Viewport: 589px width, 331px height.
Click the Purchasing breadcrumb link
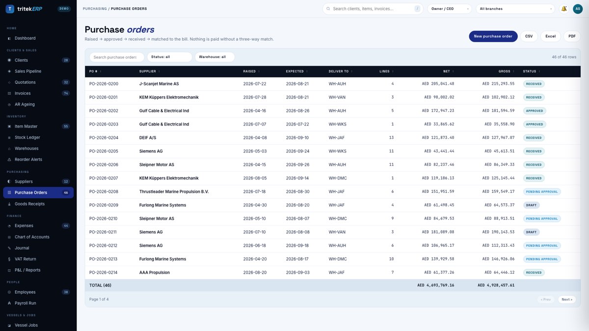pyautogui.click(x=95, y=9)
